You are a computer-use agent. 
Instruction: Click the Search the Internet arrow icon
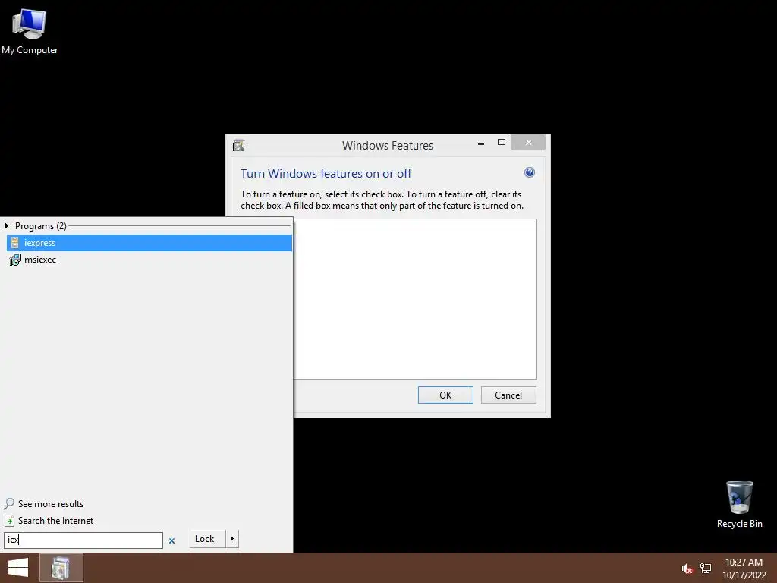[9, 521]
